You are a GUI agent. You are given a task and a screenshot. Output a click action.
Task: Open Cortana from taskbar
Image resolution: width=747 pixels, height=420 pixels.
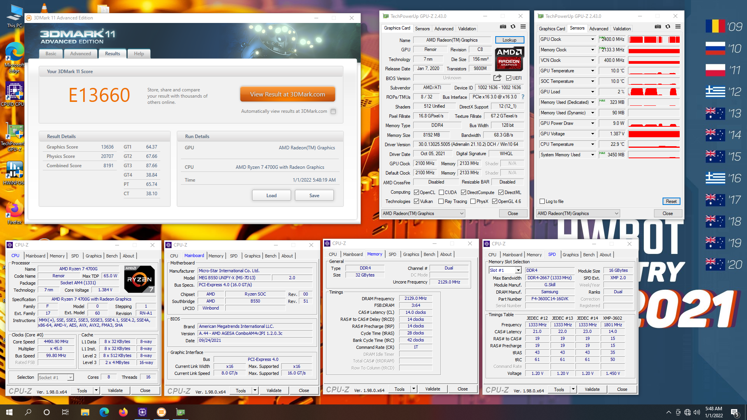[x=47, y=412]
